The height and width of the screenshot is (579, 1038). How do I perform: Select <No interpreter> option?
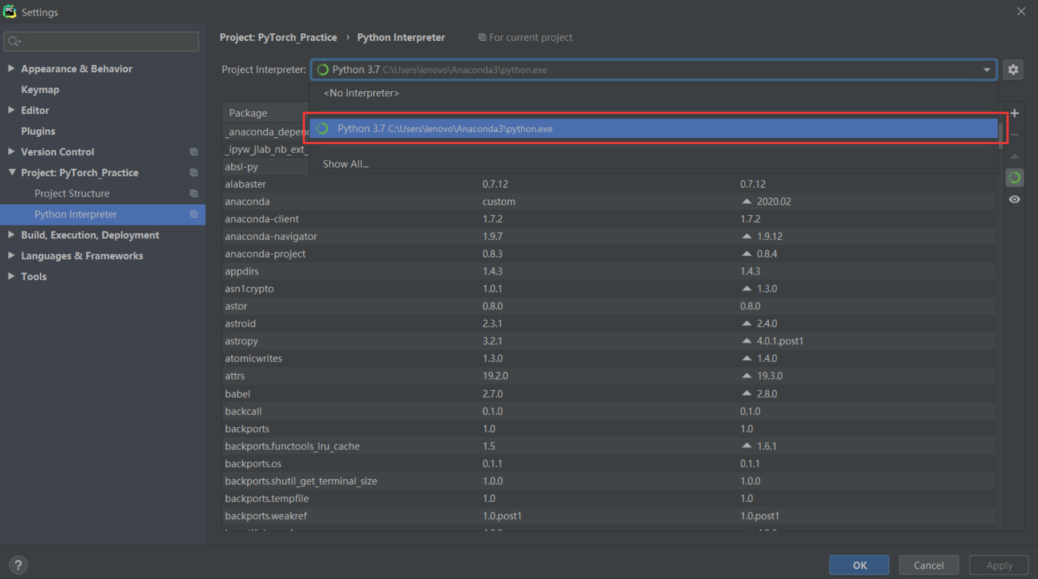(361, 93)
